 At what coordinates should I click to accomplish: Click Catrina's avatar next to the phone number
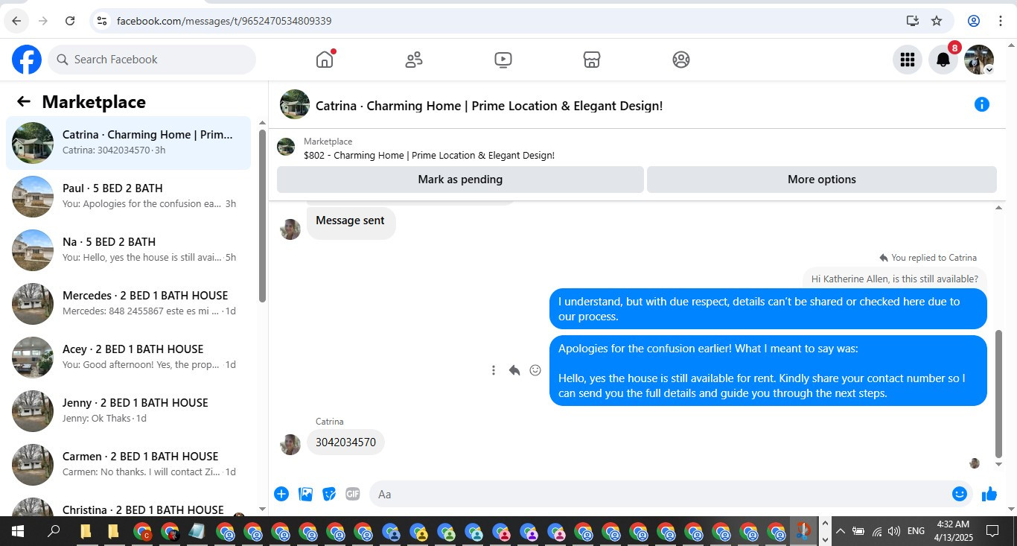pyautogui.click(x=290, y=445)
